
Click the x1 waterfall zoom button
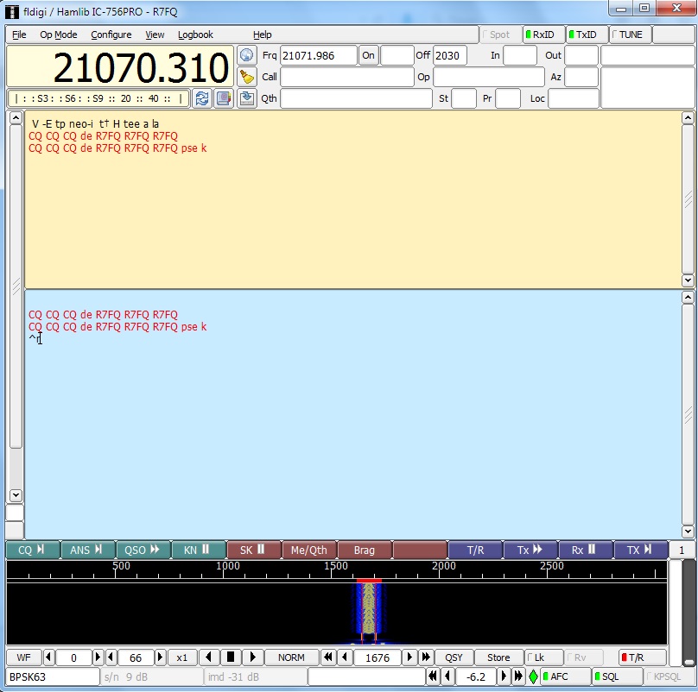(x=182, y=657)
